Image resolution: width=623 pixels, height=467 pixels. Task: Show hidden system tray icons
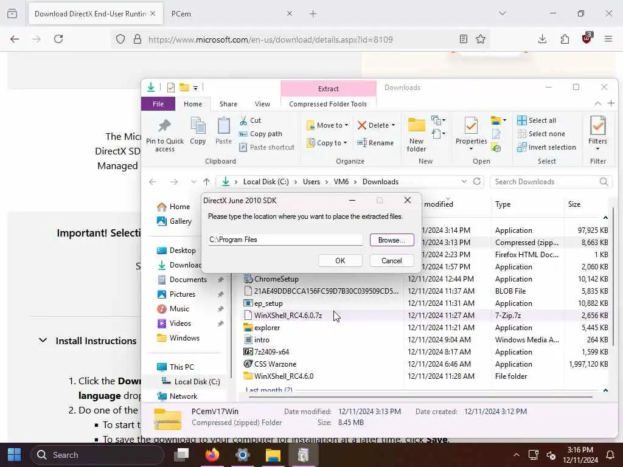(516, 455)
